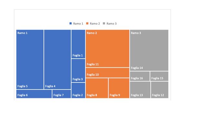197x119 pixels.
Task: Click the Foglia 8 orange block
Action: pos(97,88)
